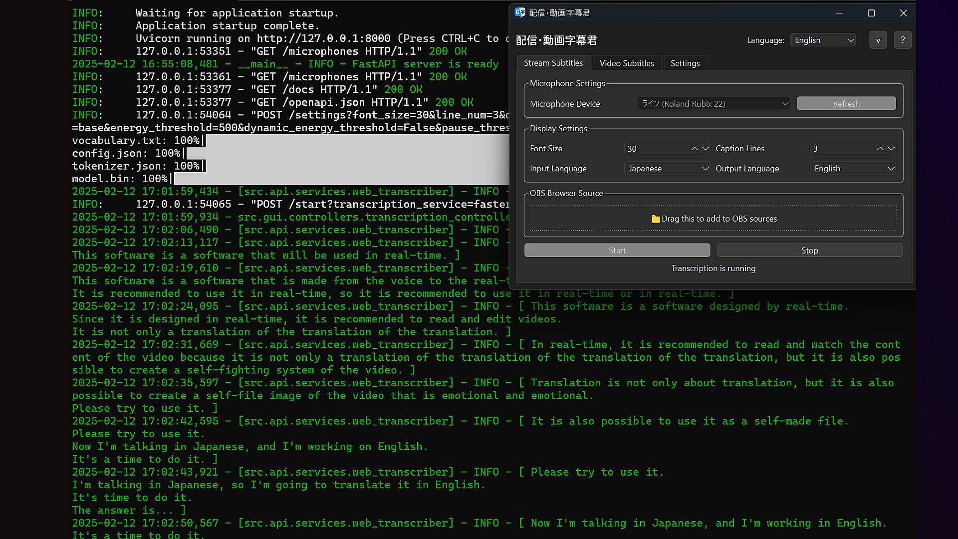
Task: Click the app logo icon in title bar
Action: pyautogui.click(x=520, y=13)
